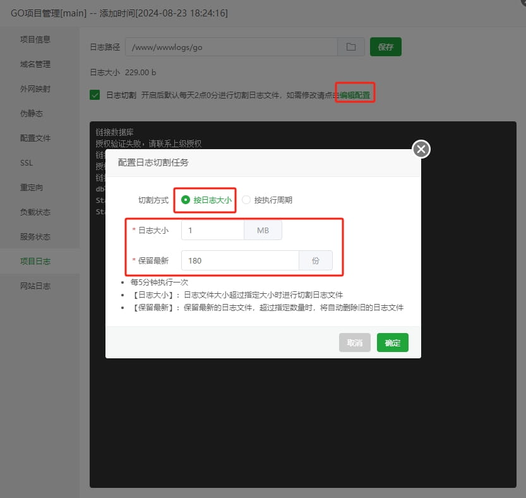526x498 pixels.
Task: Toggle the 日志切割 checkbox
Action: pyautogui.click(x=95, y=95)
